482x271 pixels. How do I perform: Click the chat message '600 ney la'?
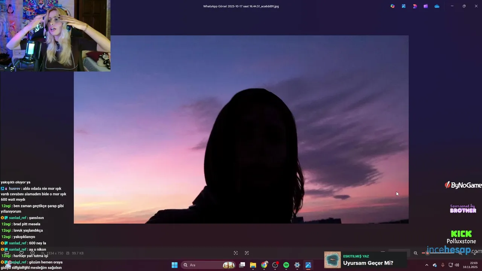(x=37, y=243)
